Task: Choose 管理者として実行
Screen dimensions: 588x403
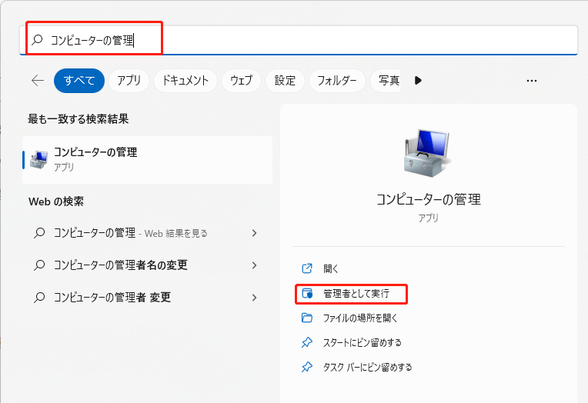Action: 356,294
